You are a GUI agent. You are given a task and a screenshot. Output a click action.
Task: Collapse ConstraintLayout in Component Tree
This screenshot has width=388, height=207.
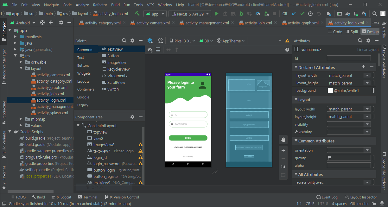[x=78, y=126]
